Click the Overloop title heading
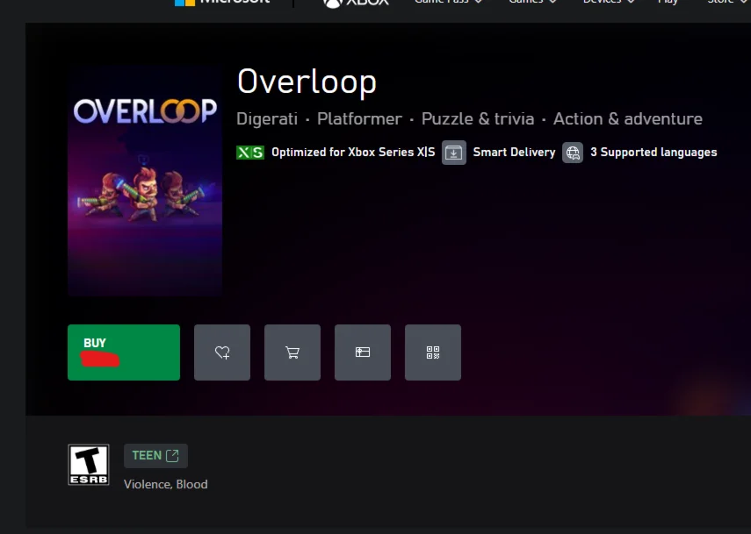This screenshot has height=534, width=751. (x=307, y=82)
